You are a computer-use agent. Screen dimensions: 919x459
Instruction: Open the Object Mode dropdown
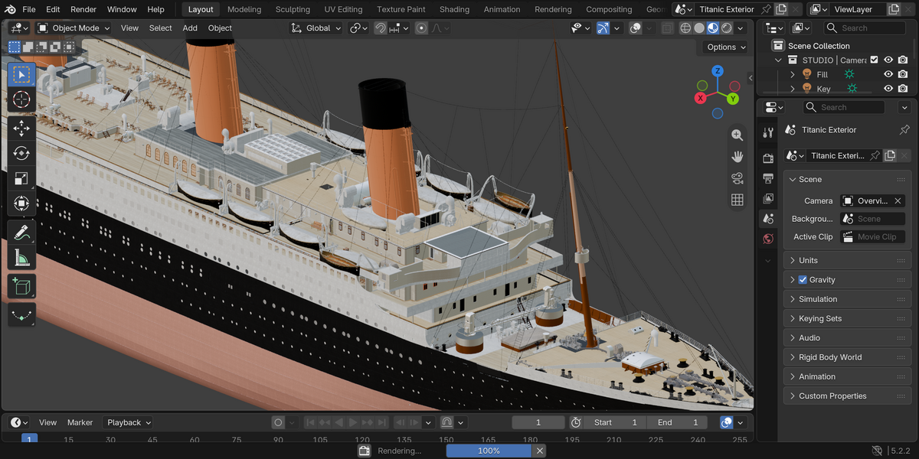click(x=74, y=28)
